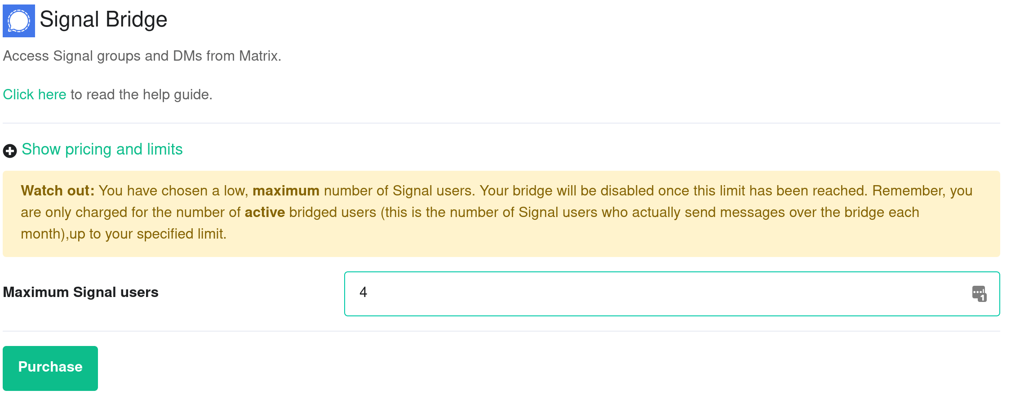Click the blue Signal logo icon
Image resolution: width=1011 pixels, height=399 pixels.
19,21
